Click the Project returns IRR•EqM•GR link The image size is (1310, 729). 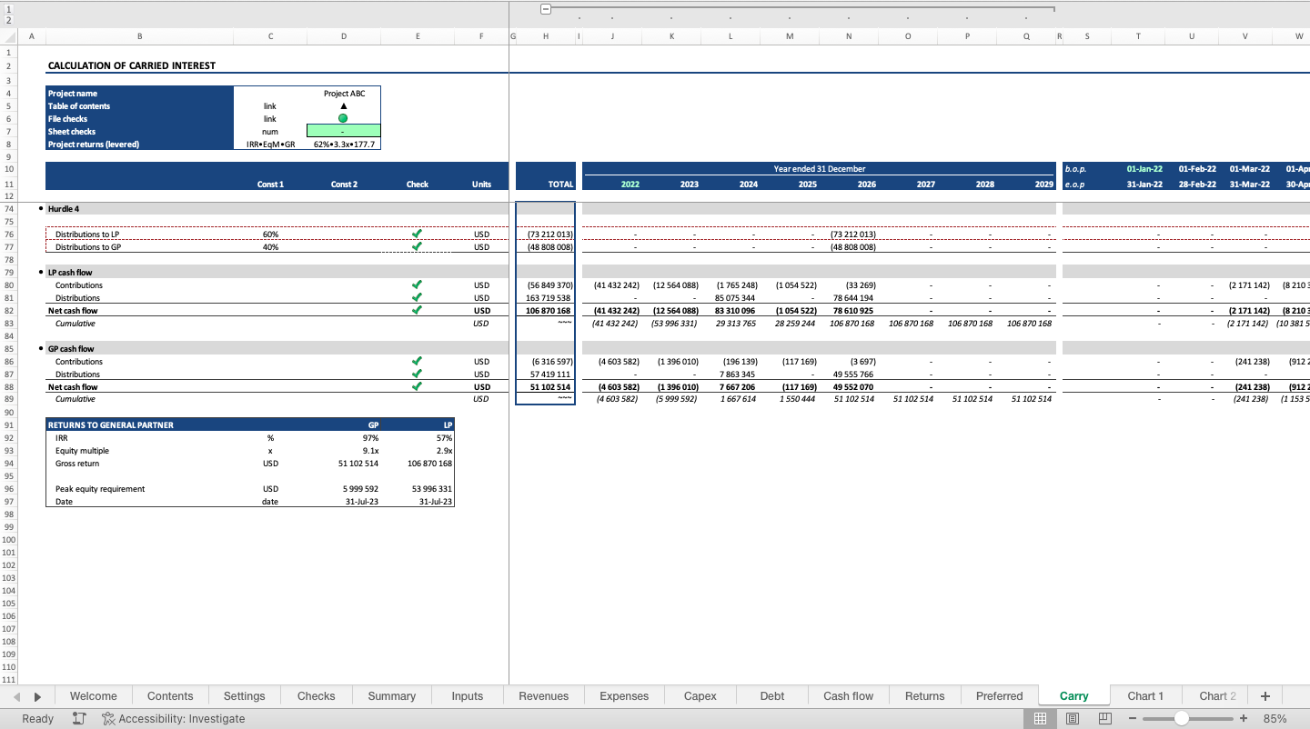[270, 144]
